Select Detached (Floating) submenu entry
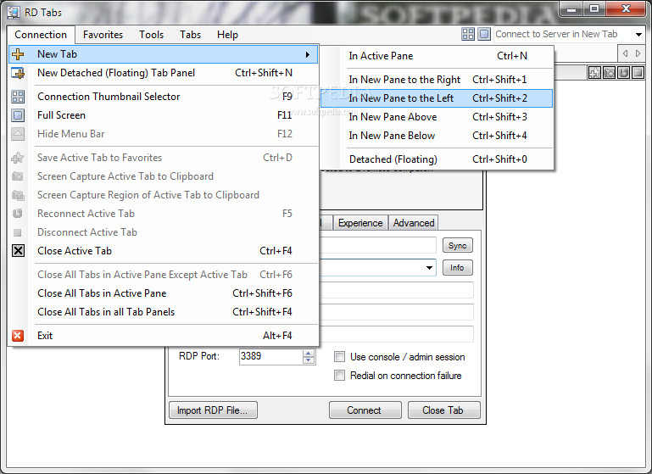Image resolution: width=652 pixels, height=474 pixels. coord(437,159)
